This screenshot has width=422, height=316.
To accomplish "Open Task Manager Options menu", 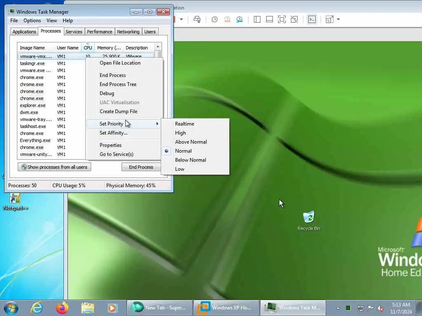I will click(32, 21).
